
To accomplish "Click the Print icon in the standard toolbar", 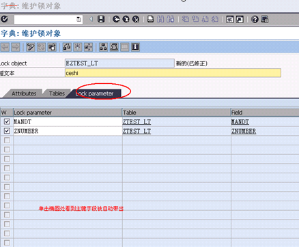I will point(150,19).
